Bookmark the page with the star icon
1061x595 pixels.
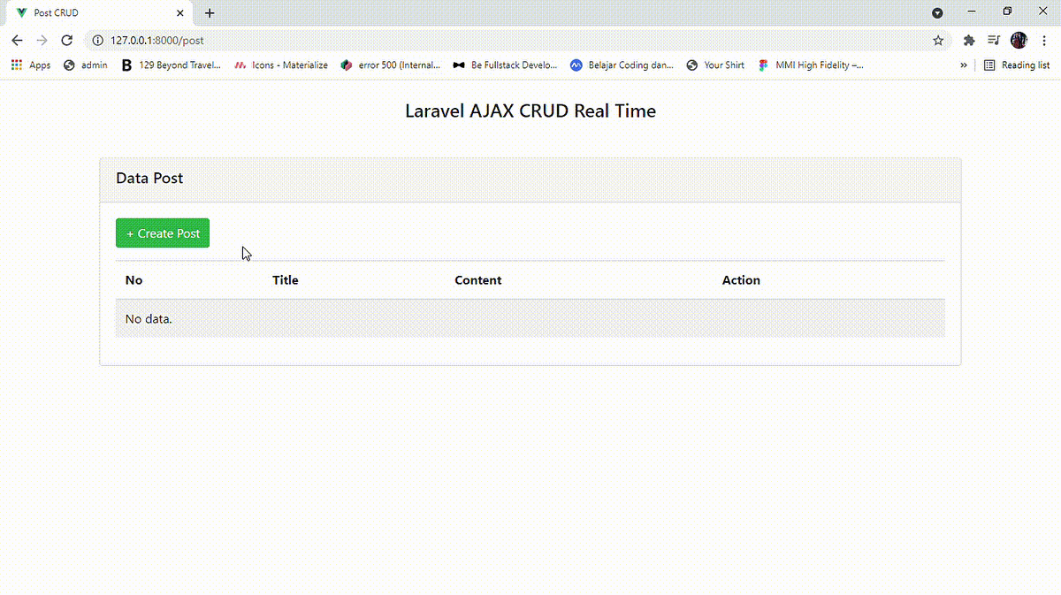[936, 40]
